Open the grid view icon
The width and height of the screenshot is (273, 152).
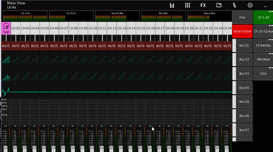coord(188,5)
